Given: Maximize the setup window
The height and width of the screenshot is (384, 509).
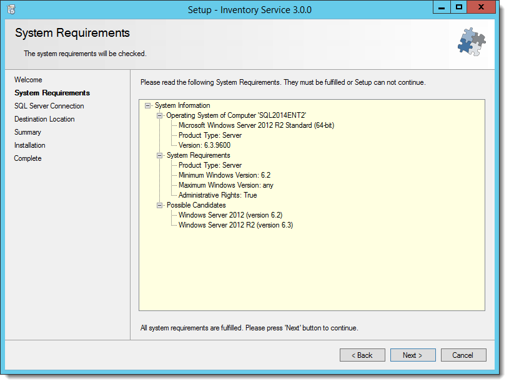Looking at the screenshot, I should point(458,7).
